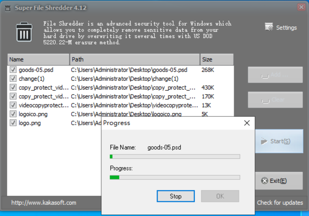Click the path ending in videocopyprote...
The width and height of the screenshot is (309, 216).
(x=135, y=105)
